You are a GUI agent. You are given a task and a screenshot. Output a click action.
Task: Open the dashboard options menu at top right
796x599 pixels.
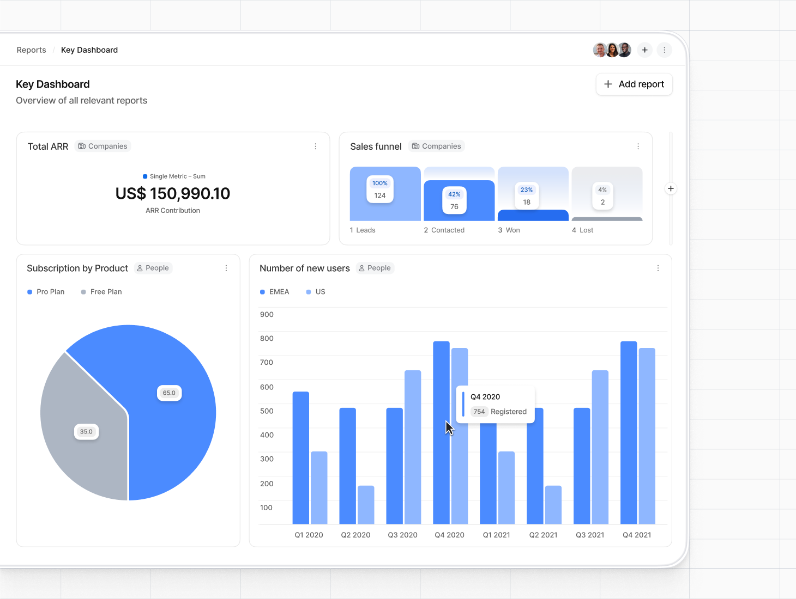(664, 50)
